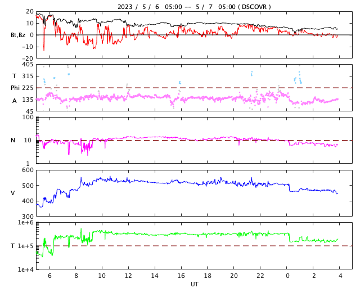Click the '500' tick on the velocity axis
This screenshot has height=288, width=360.
[28, 186]
